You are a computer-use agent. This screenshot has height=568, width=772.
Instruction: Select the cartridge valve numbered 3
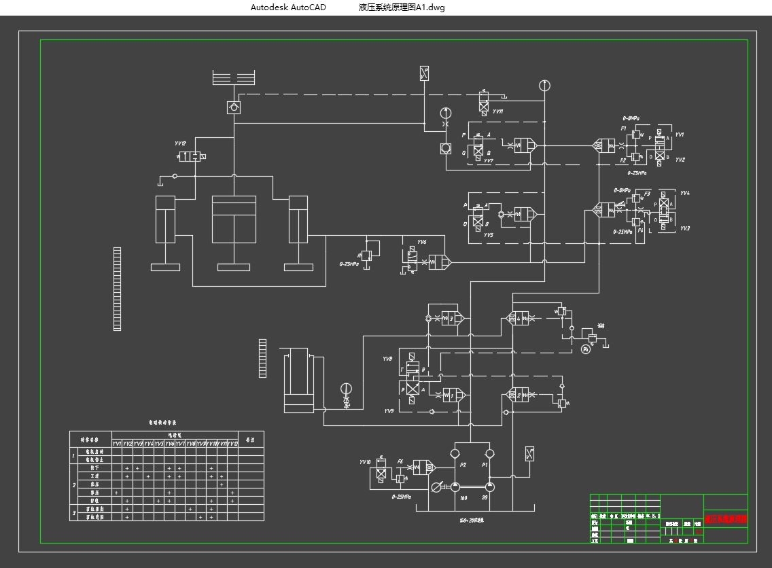[x=449, y=318]
